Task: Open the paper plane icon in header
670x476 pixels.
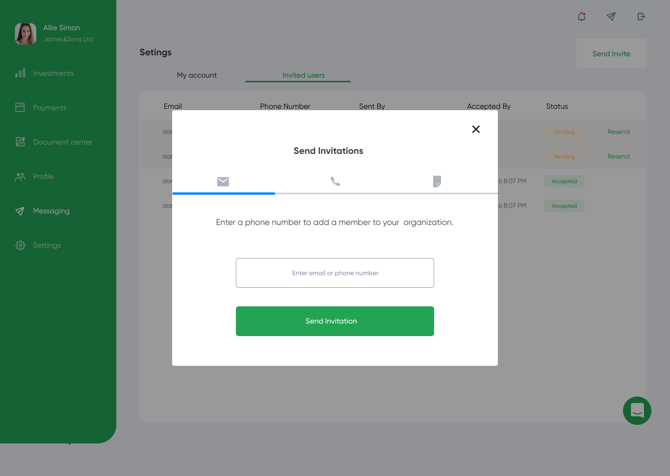Action: 611,17
